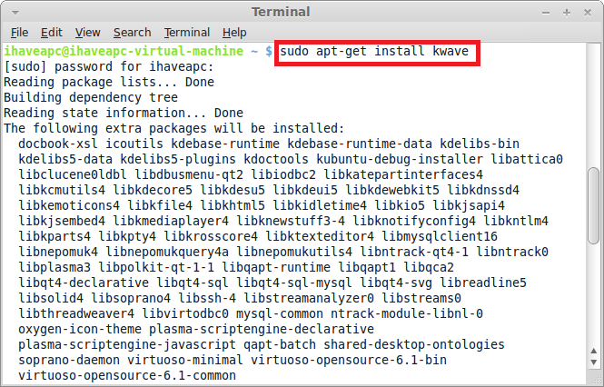This screenshot has width=604, height=387.
Task: Maximize the Terminal window with plus icon
Action: 566,13
